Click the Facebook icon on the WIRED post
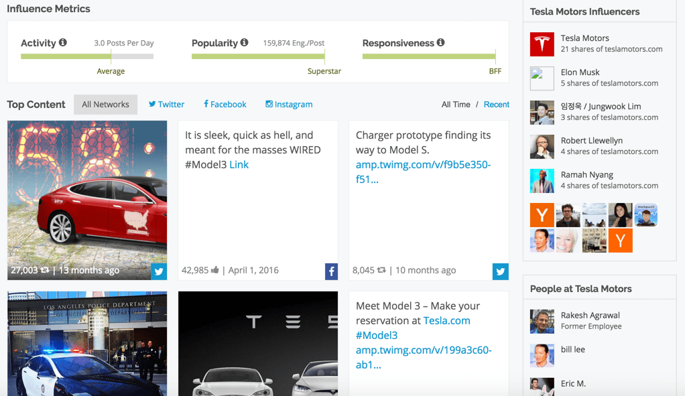Image resolution: width=685 pixels, height=396 pixels. [x=330, y=271]
